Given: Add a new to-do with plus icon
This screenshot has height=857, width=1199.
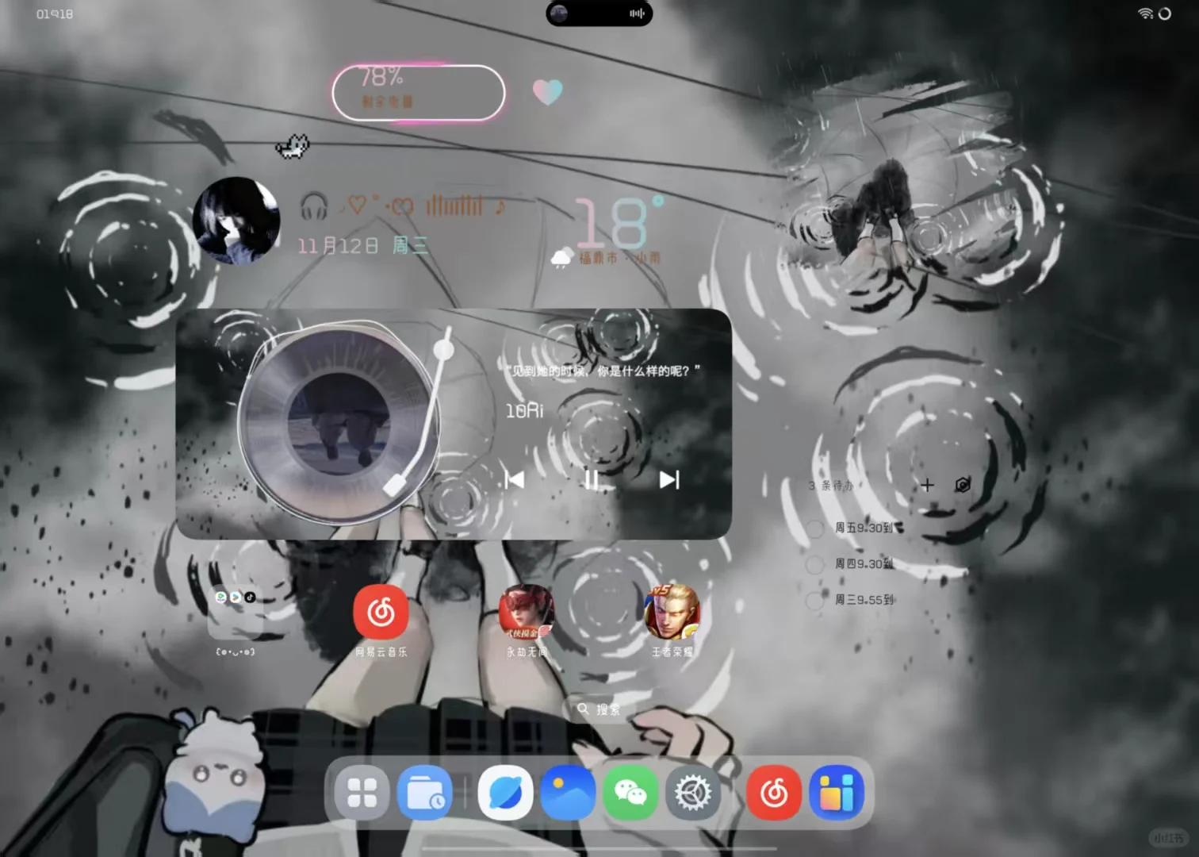Looking at the screenshot, I should [927, 485].
